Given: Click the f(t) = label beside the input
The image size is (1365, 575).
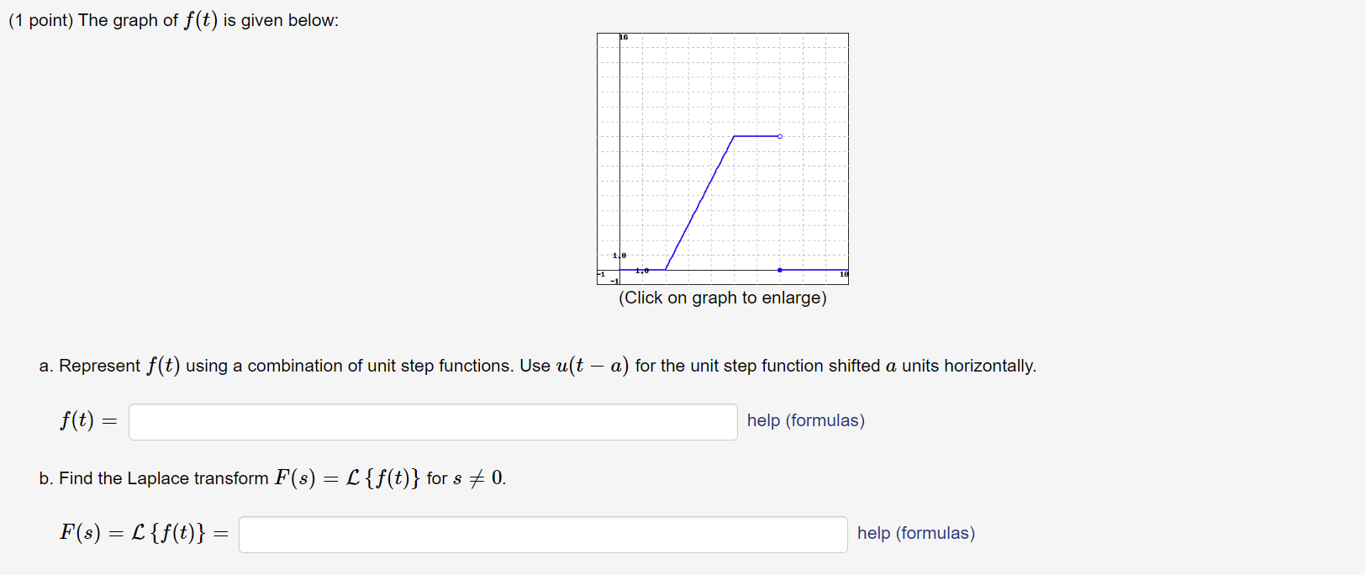Looking at the screenshot, I should [x=86, y=420].
